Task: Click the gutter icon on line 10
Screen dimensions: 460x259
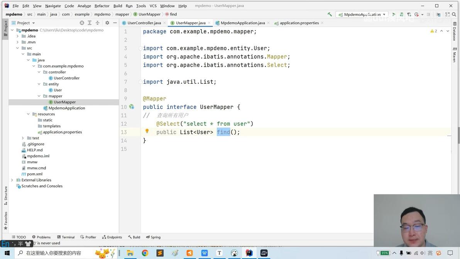Action: [132, 107]
